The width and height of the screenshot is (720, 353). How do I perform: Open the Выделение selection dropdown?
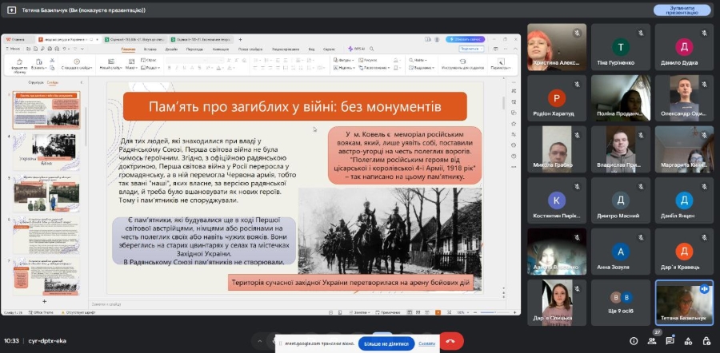click(421, 67)
